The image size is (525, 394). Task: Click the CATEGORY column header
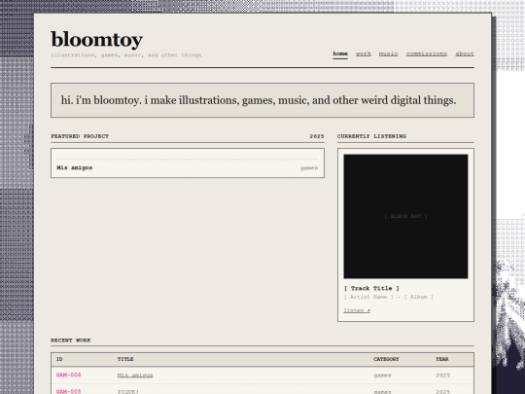tap(386, 359)
